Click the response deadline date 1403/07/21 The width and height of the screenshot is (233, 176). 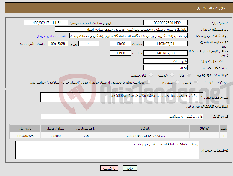pos(165,44)
